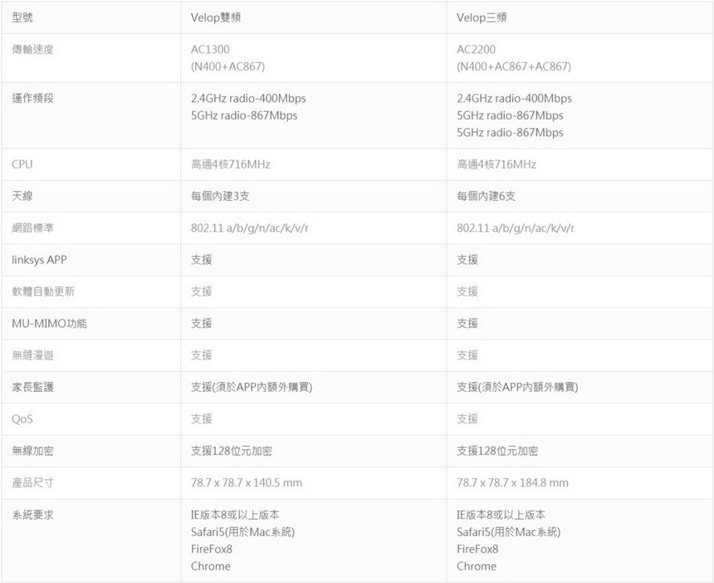Click Chrome under Velop雙頻

click(x=211, y=566)
